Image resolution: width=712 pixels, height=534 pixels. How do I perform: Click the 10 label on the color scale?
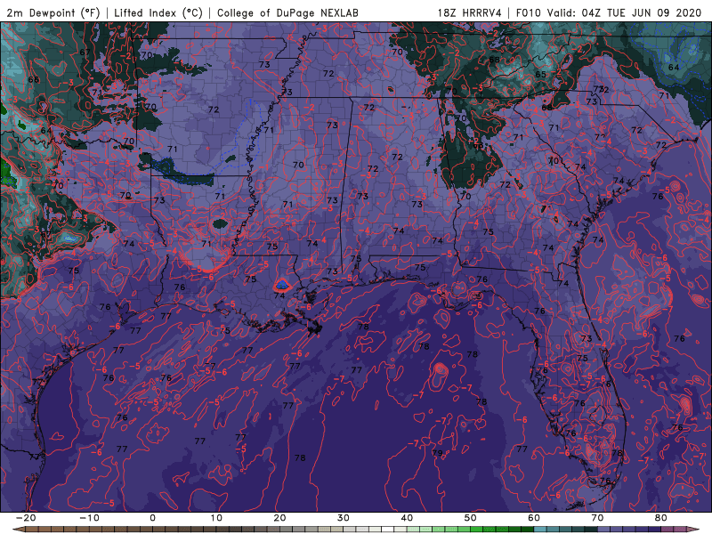click(x=216, y=518)
